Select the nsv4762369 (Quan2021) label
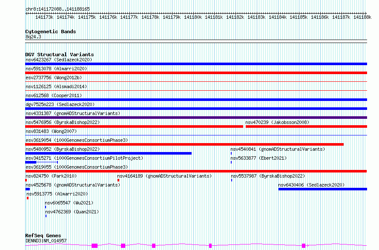379x250 pixels. [x=72, y=212]
